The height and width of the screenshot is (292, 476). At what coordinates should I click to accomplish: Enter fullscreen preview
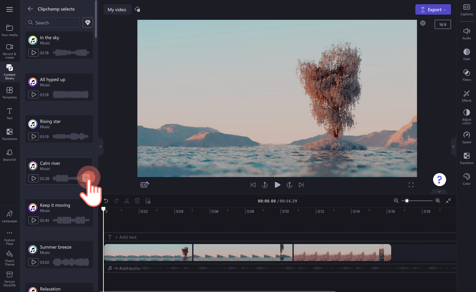pos(411,185)
